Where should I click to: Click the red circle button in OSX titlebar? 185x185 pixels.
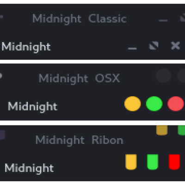point(176,104)
